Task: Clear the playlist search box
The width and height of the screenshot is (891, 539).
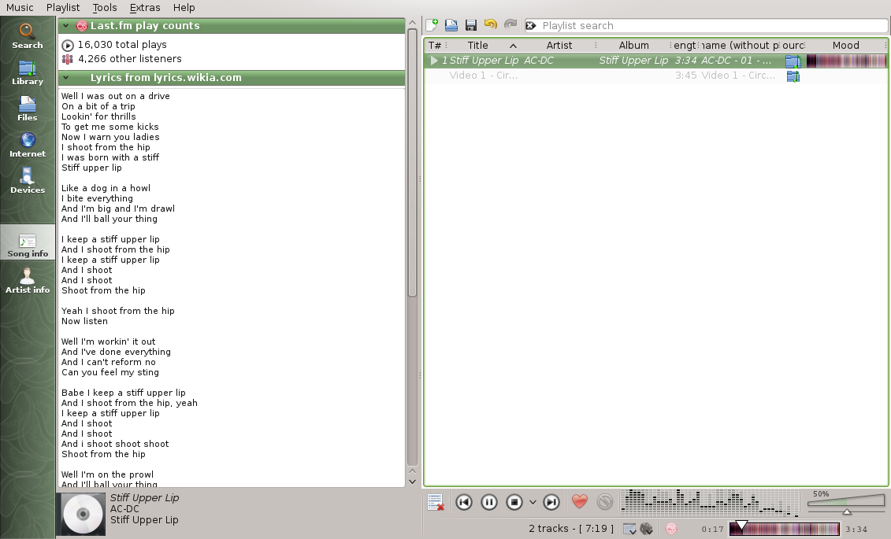Action: pyautogui.click(x=531, y=25)
